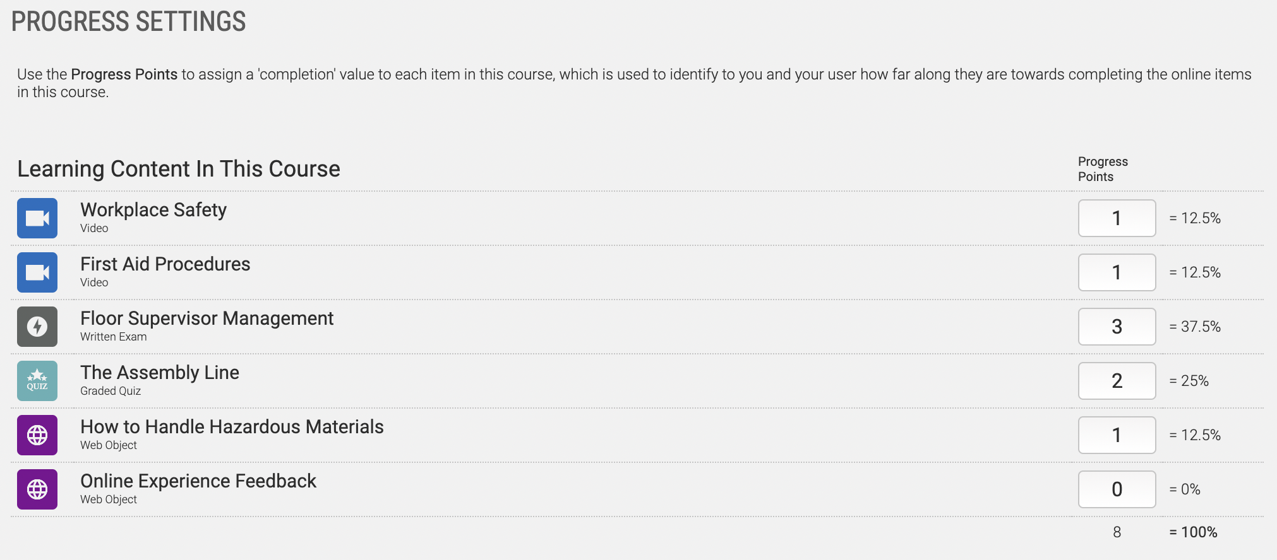Focus The Assembly Line points field
Viewport: 1277px width, 560px height.
[1117, 381]
